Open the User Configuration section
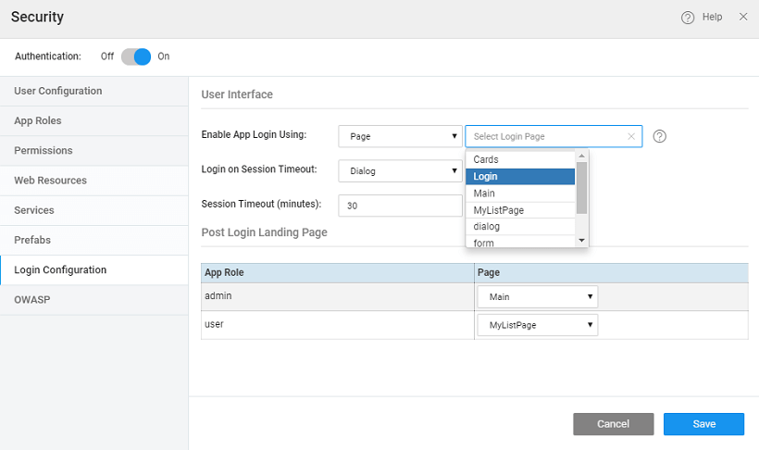 coord(58,91)
